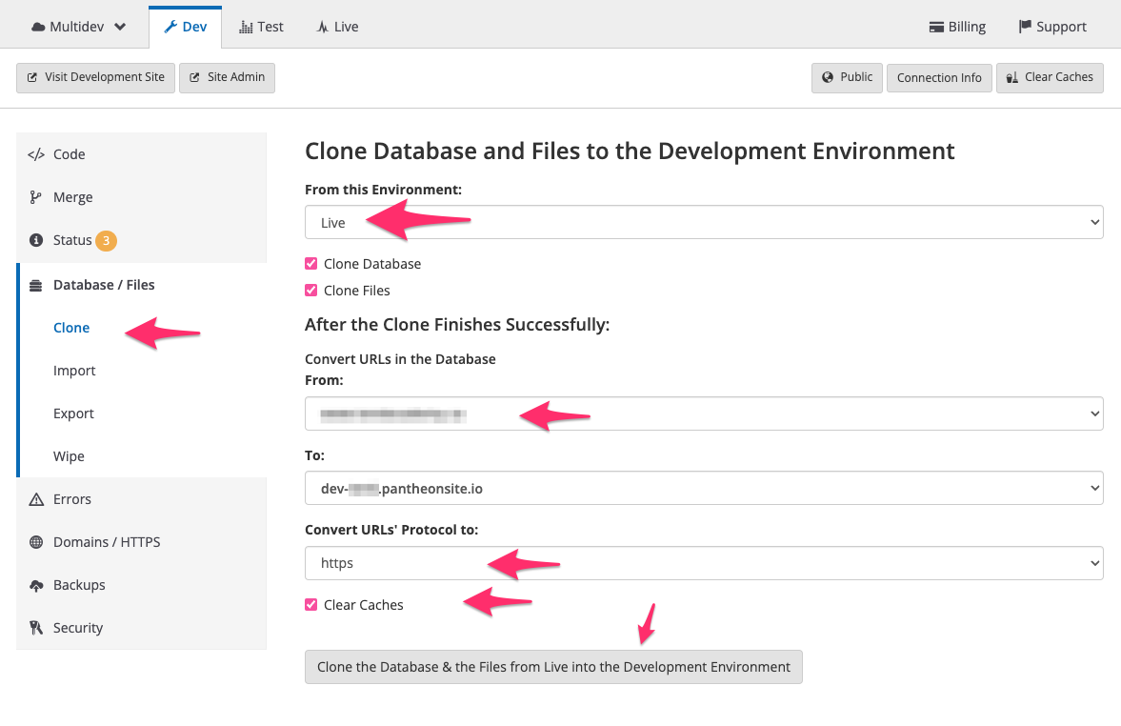Click the Errors warning triangle icon
The height and width of the screenshot is (726, 1121).
click(36, 499)
